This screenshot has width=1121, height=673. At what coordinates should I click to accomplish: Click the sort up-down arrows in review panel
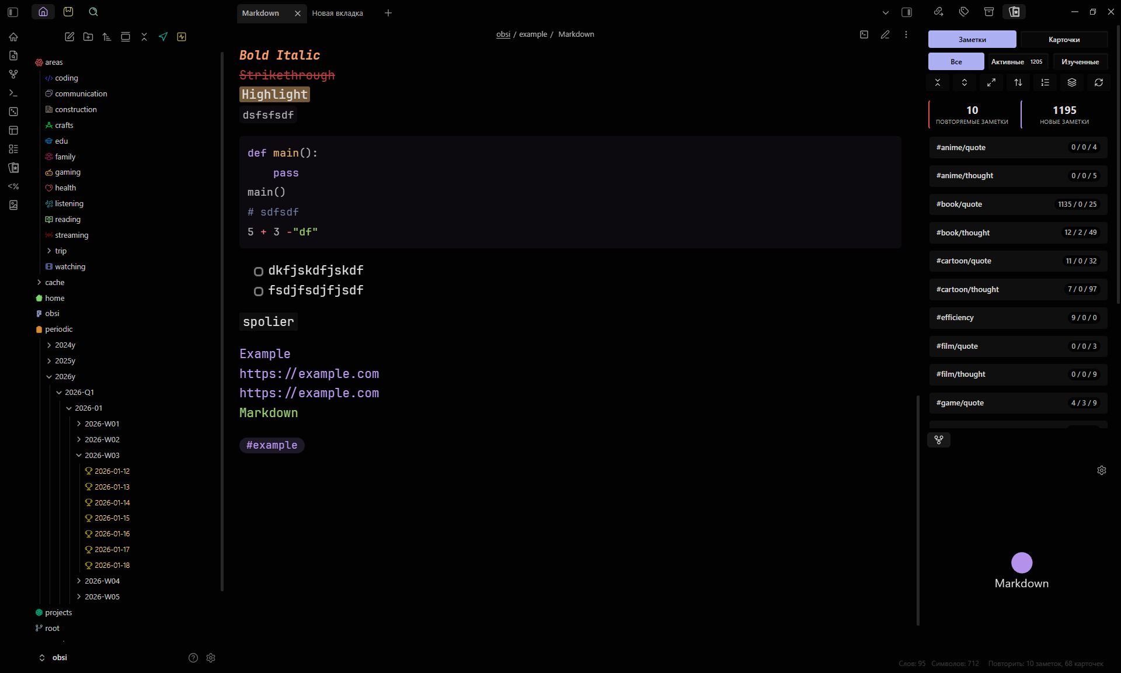pyautogui.click(x=1018, y=82)
